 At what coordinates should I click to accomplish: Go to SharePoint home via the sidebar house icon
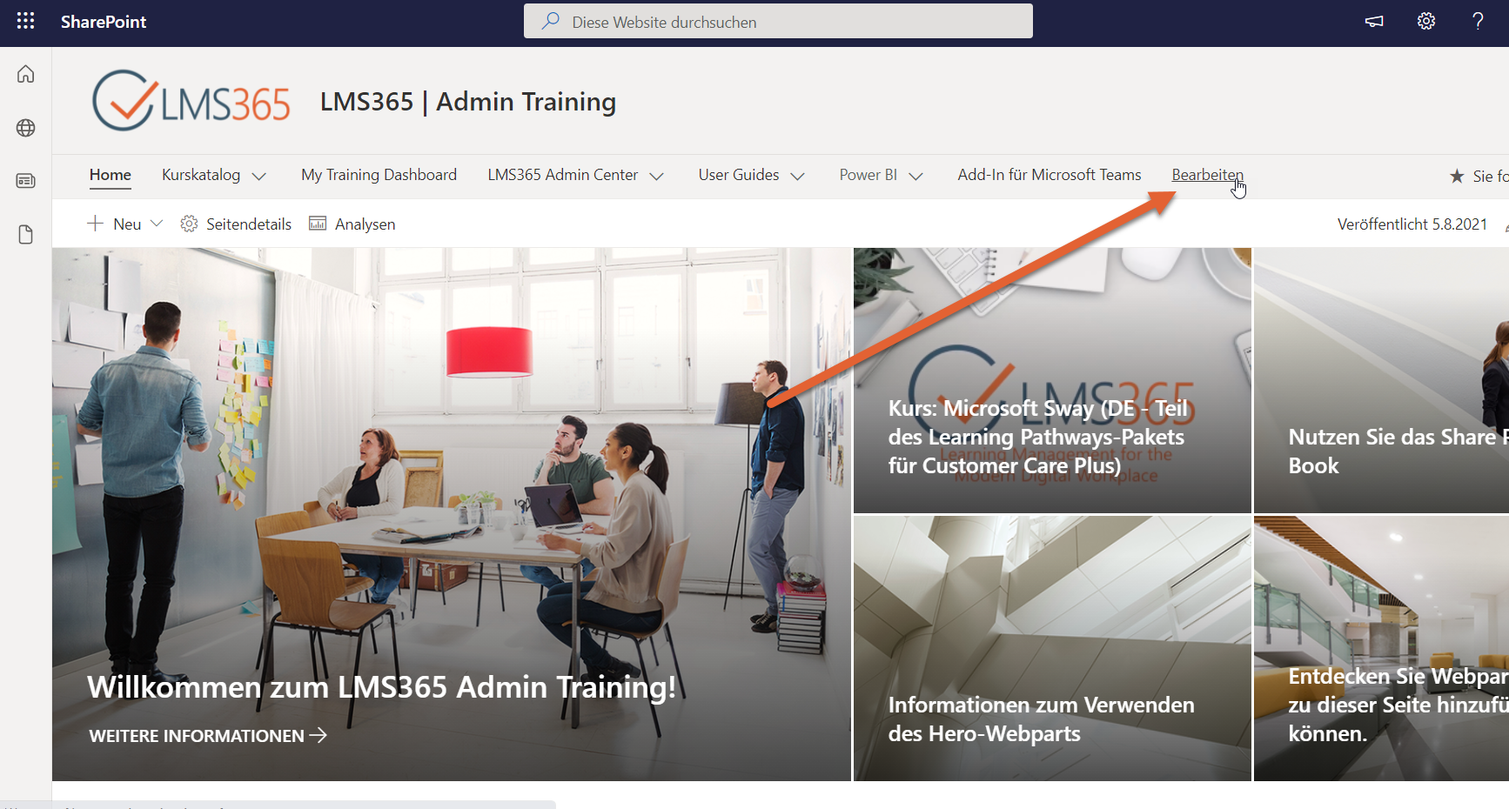coord(26,74)
